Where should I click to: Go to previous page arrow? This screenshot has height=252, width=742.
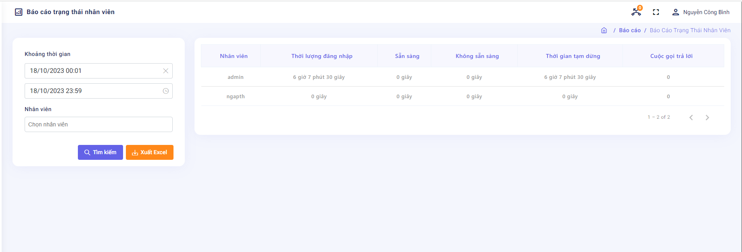[691, 118]
